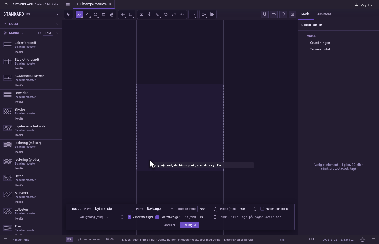Pick the circle drawing tool
The image size is (379, 244).
click(96, 14)
